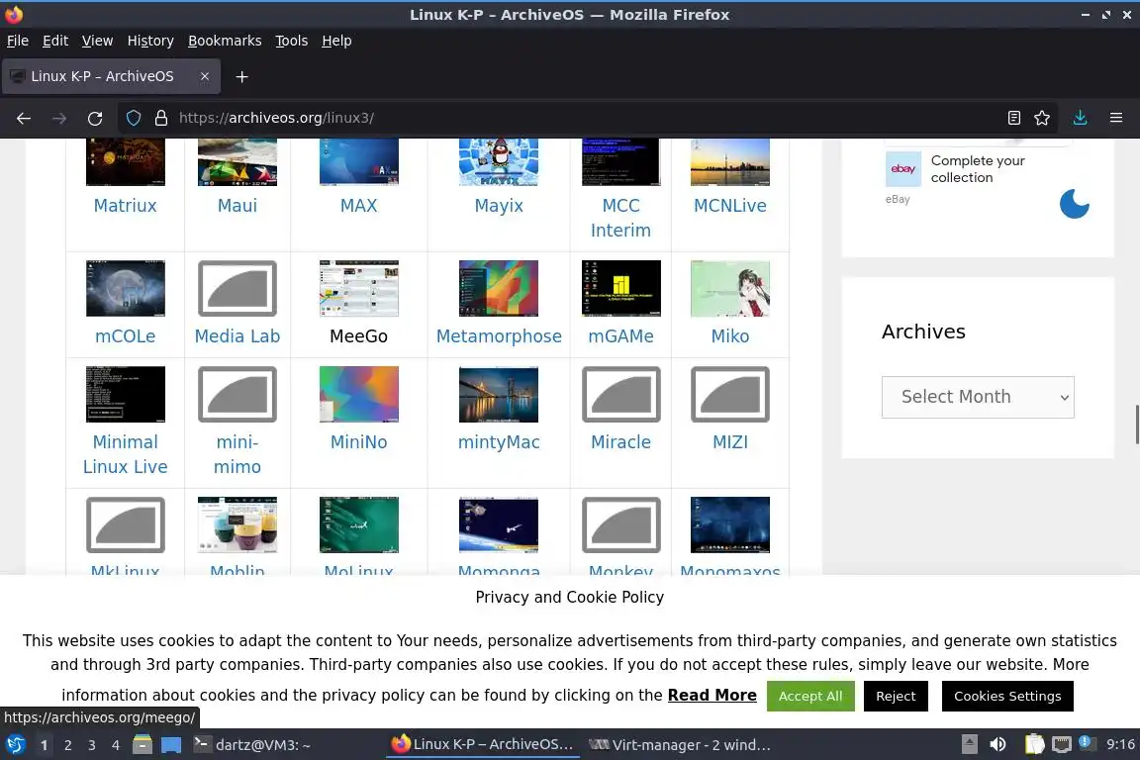Open the taskbar start menu icon
Screen dimensions: 1140x760
tap(16, 745)
